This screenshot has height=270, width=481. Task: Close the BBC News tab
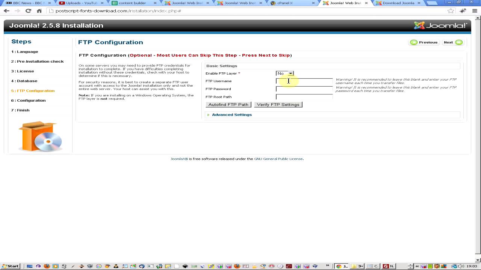coord(50,3)
